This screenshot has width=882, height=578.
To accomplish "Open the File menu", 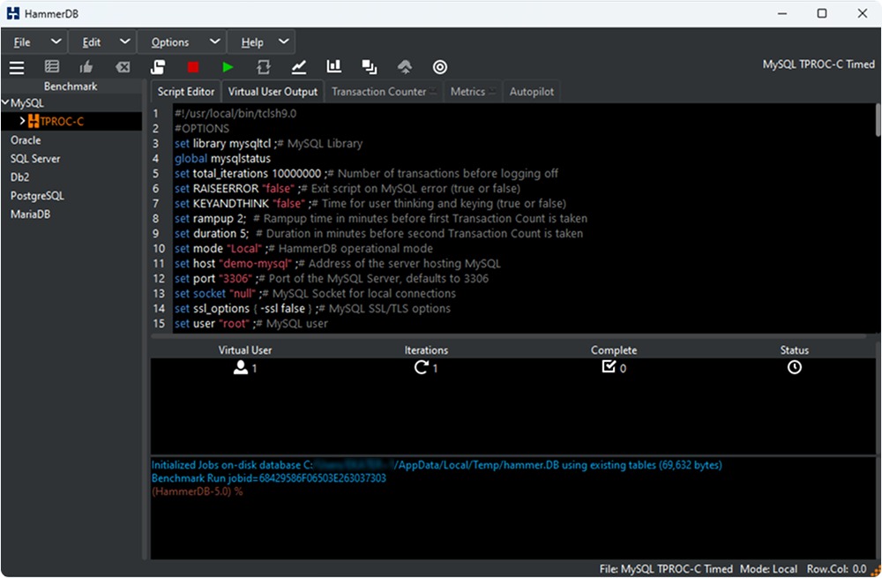I will pos(23,42).
